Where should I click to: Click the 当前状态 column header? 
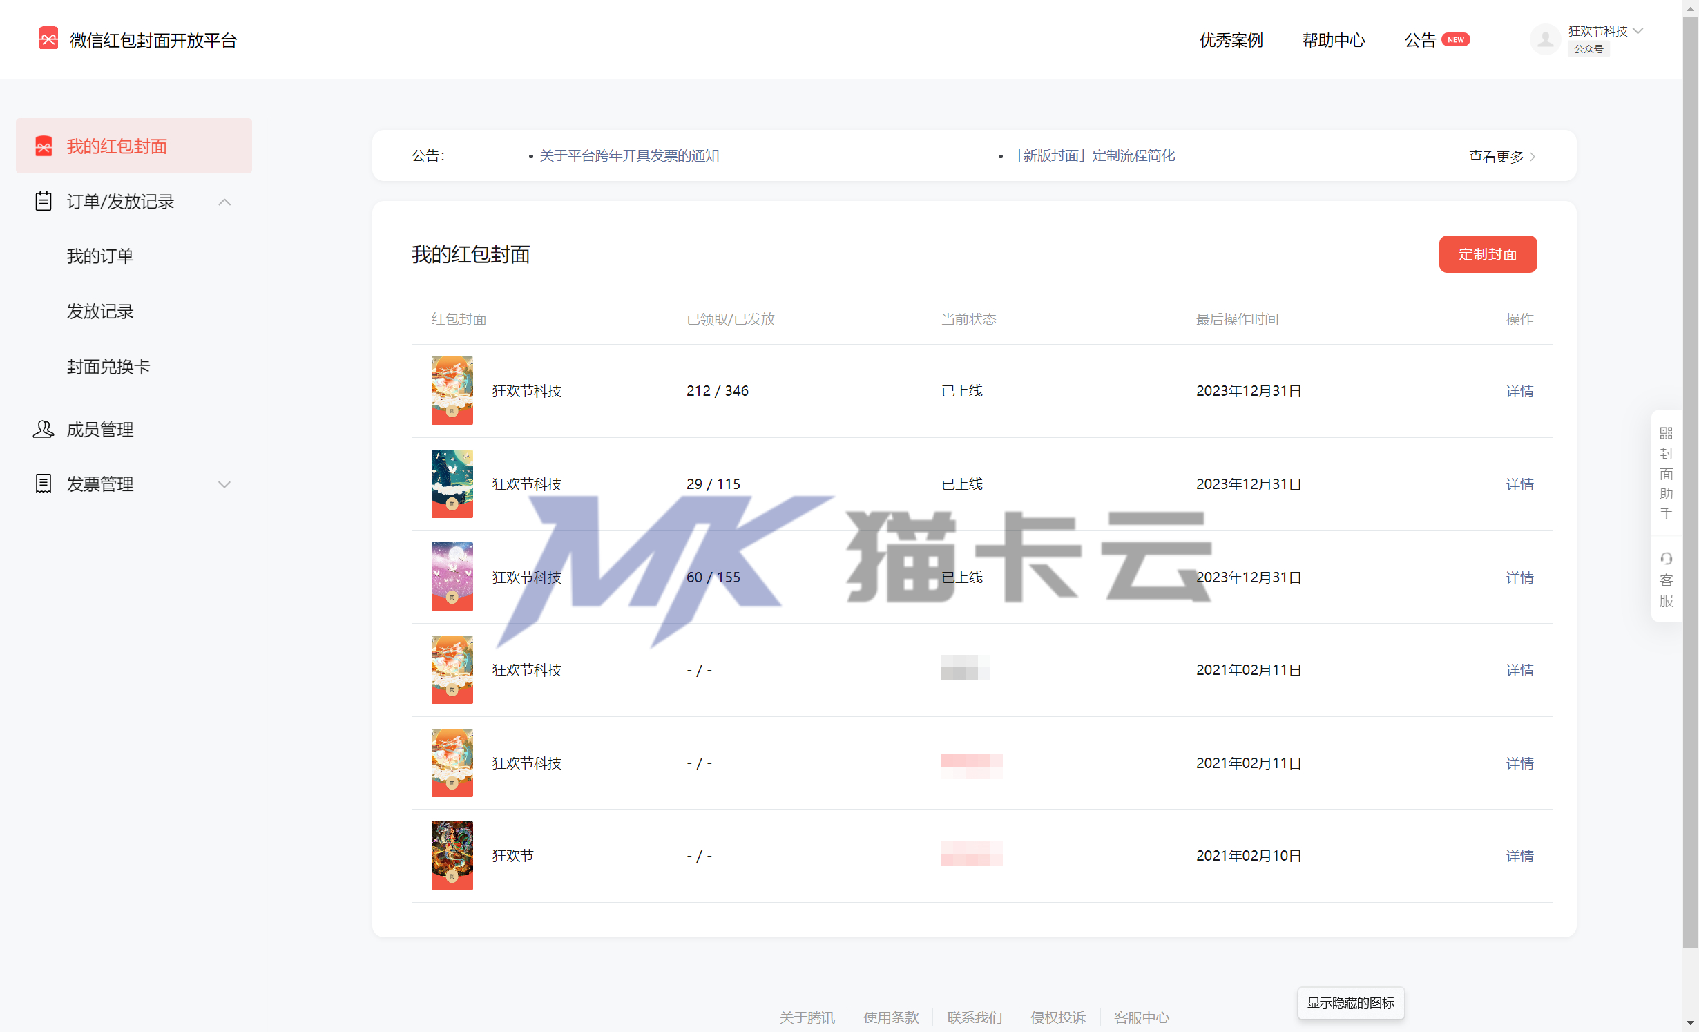pyautogui.click(x=968, y=319)
